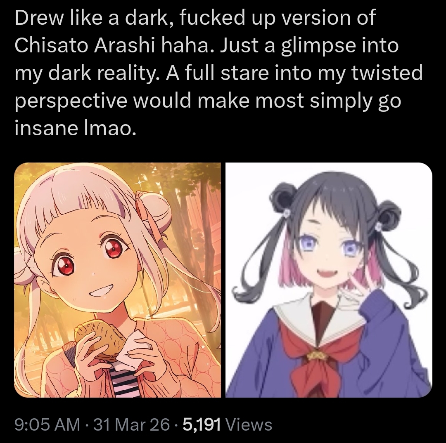Screen dimensions: 446x443
Task: Click the tweet's first line starting with 'Drew'
Action: tap(195, 18)
